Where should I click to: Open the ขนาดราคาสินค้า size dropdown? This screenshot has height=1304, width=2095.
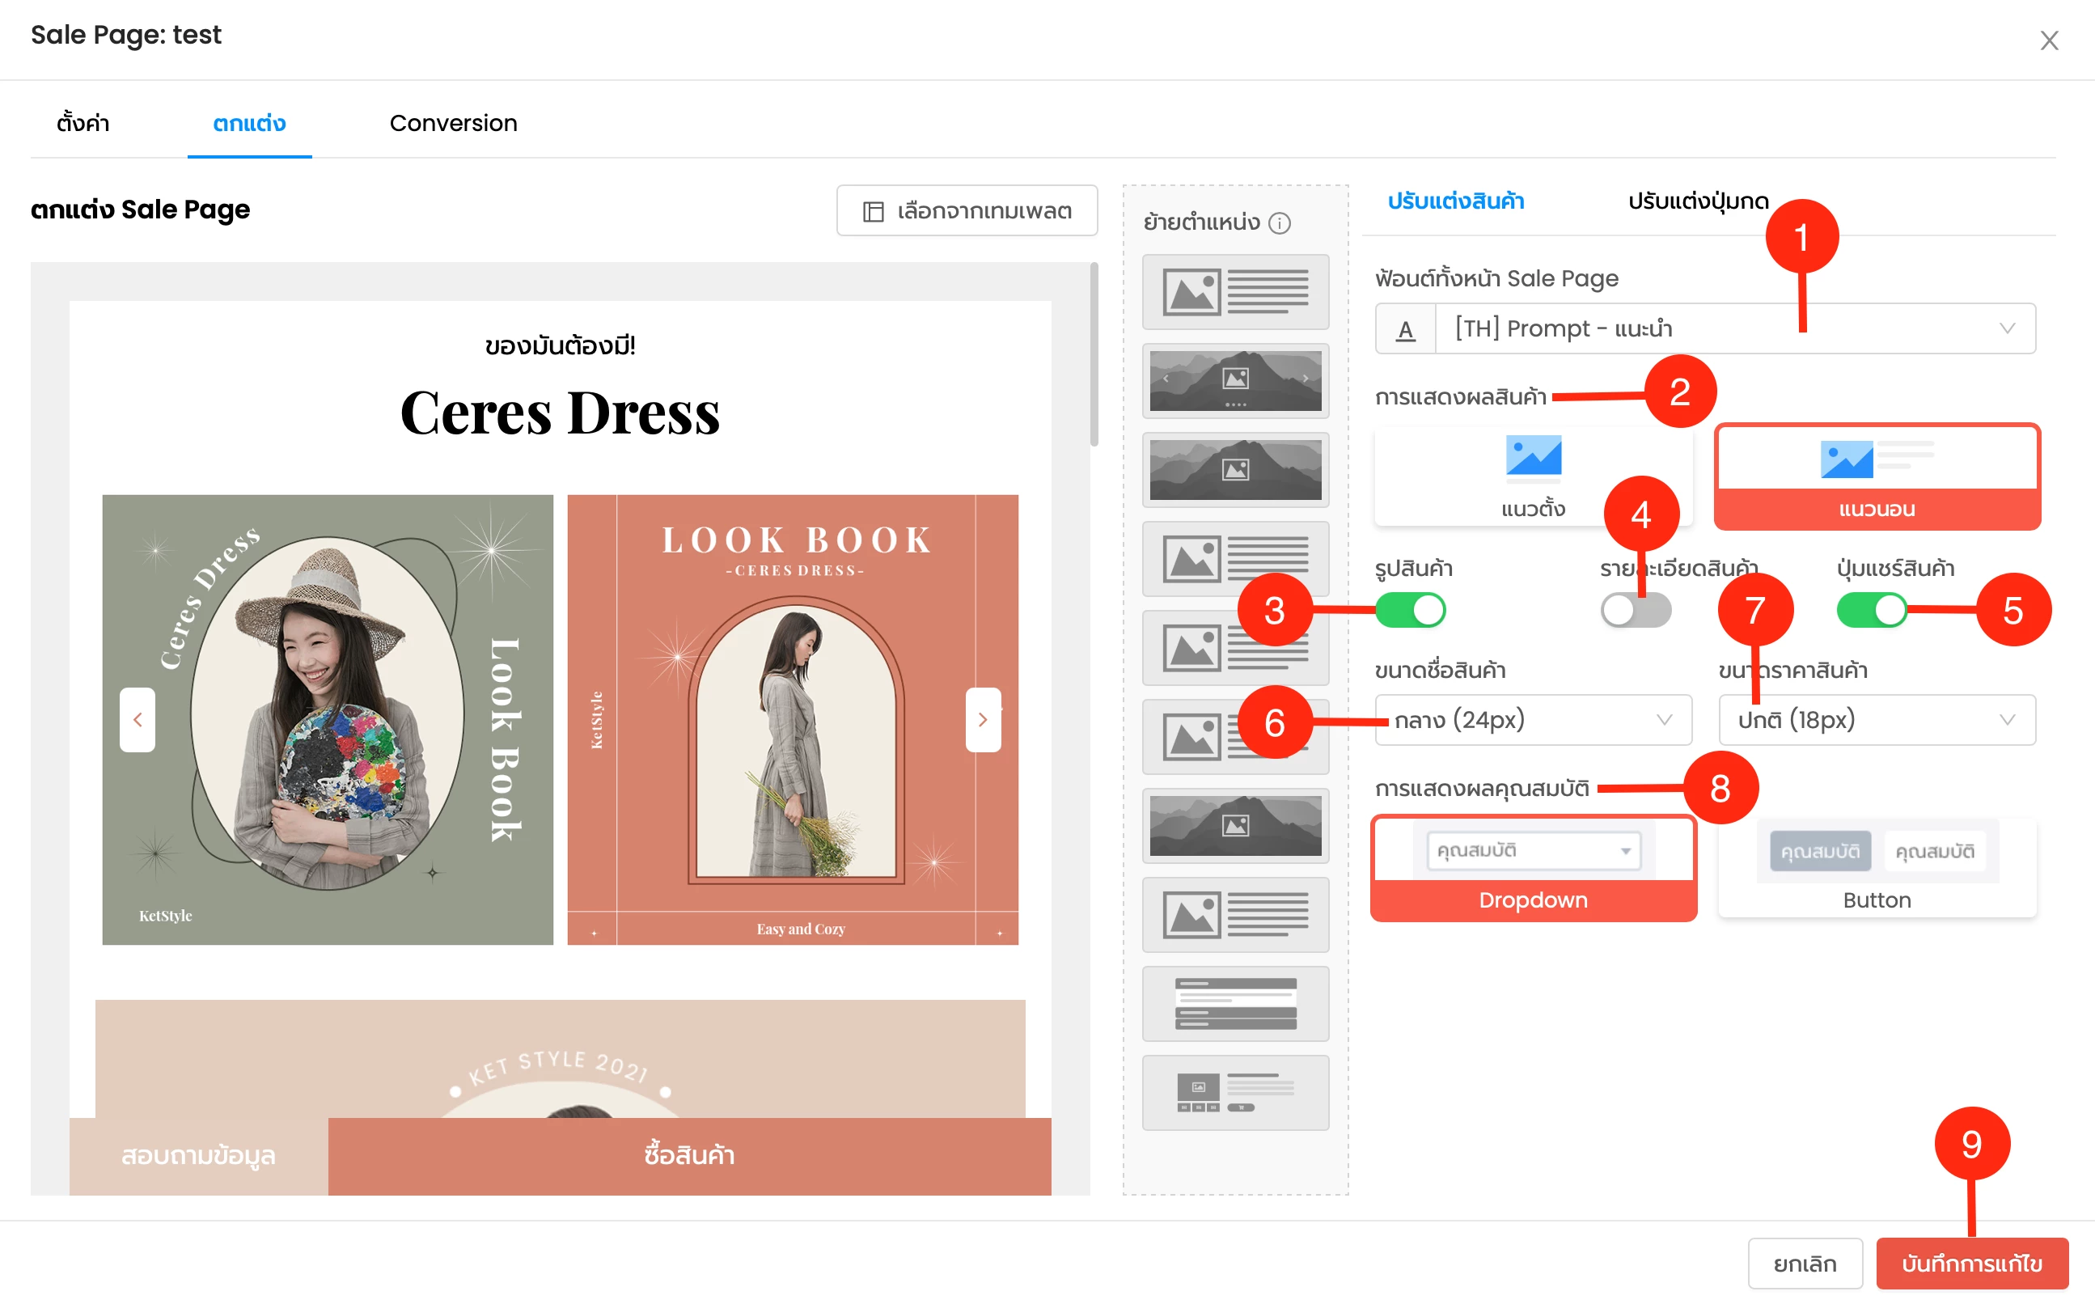tap(1877, 719)
